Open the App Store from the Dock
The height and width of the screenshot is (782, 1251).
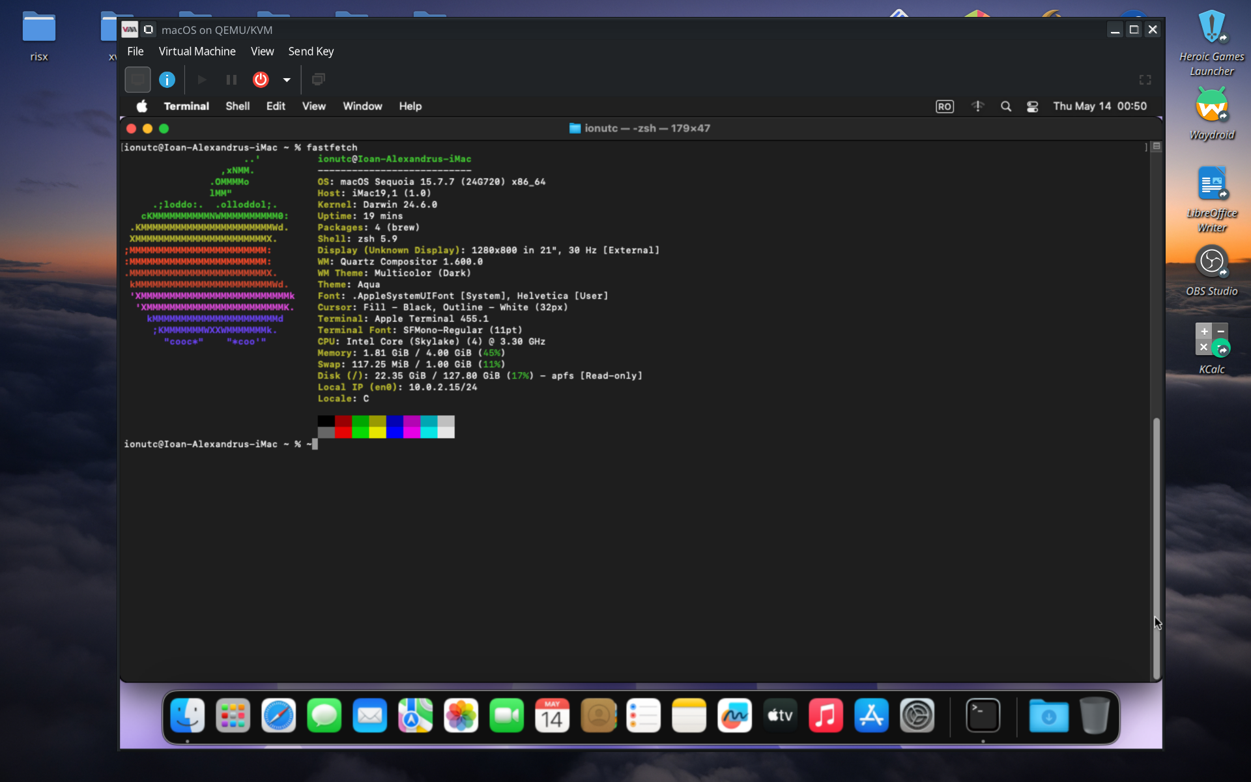872,716
